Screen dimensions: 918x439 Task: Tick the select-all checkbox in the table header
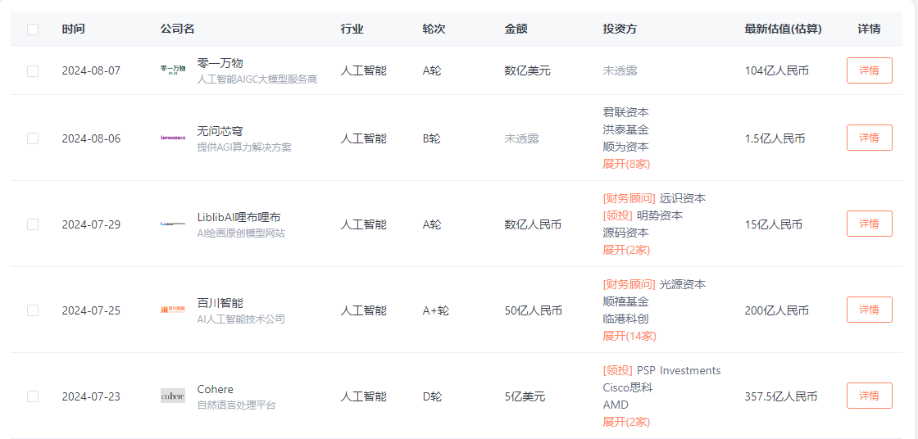(33, 29)
